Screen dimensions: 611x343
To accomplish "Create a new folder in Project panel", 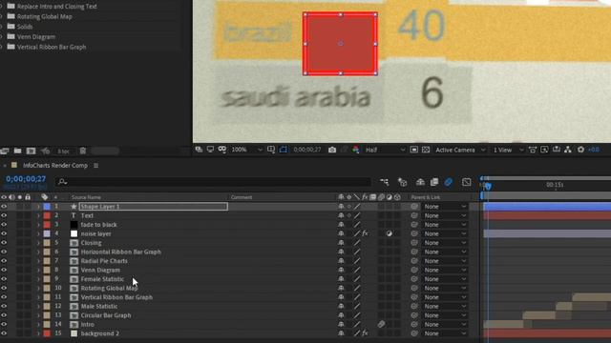I will (x=17, y=151).
